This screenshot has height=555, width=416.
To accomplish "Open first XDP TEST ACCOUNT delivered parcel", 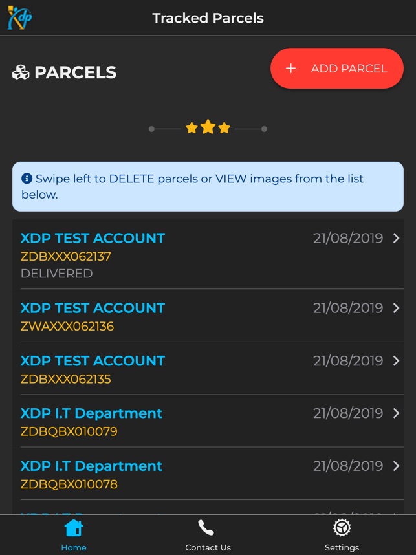I will (x=93, y=238).
